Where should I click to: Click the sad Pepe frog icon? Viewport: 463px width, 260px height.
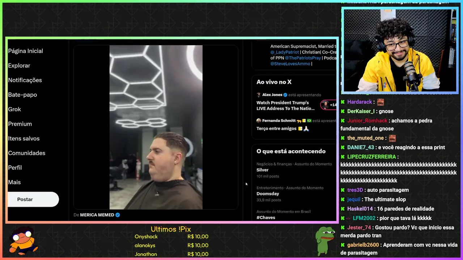click(325, 241)
